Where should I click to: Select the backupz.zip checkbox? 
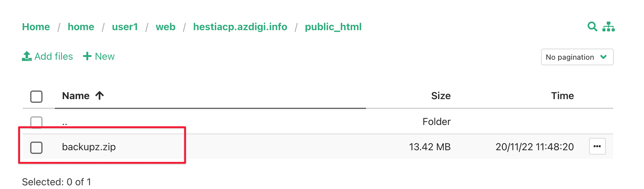[36, 147]
